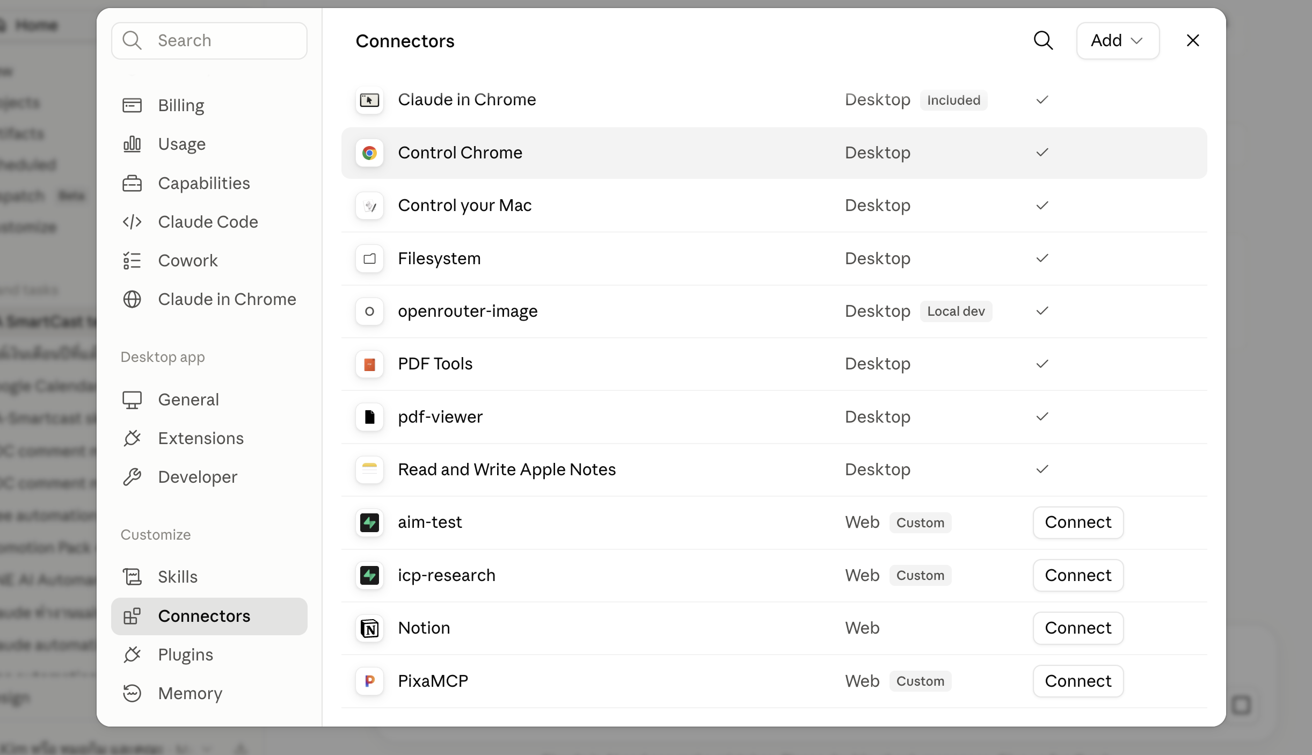Image resolution: width=1312 pixels, height=755 pixels.
Task: Click the General monitor icon
Action: click(x=132, y=400)
